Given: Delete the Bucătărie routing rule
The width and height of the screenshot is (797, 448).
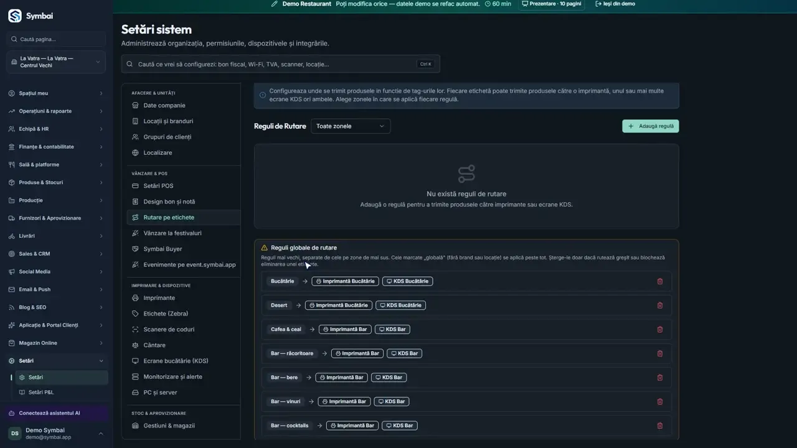Looking at the screenshot, I should (x=660, y=281).
